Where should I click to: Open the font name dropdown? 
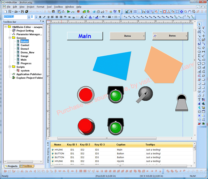(29, 17)
